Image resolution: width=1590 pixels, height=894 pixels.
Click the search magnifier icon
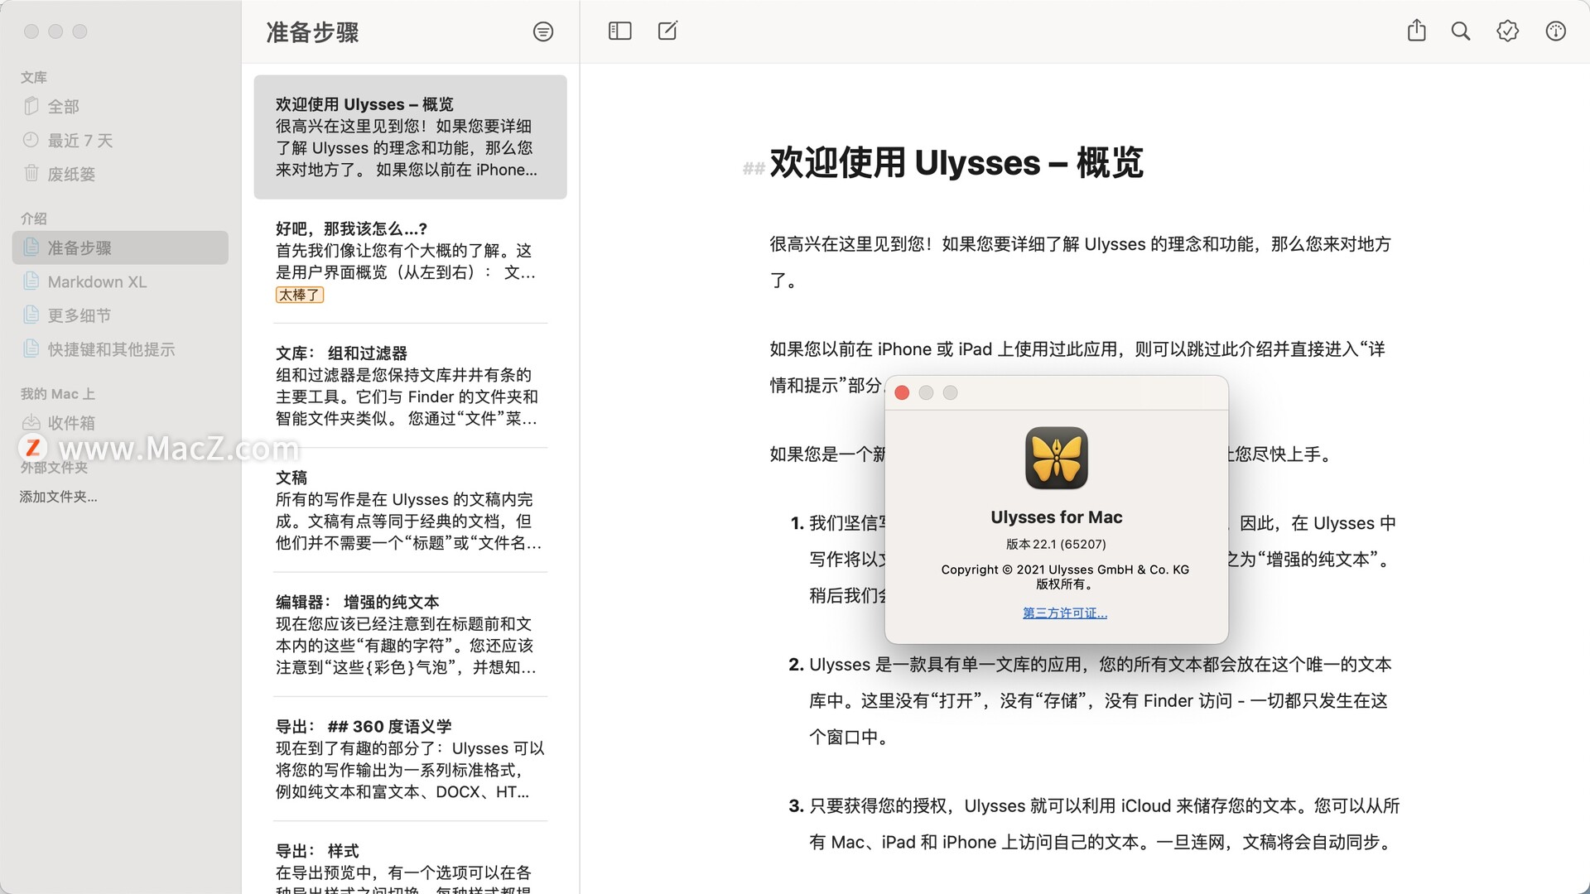click(1461, 31)
